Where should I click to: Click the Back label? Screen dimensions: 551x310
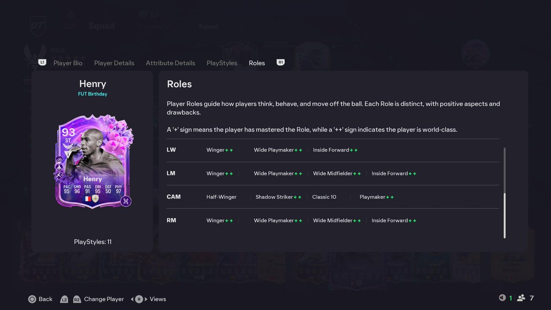pyautogui.click(x=45, y=299)
